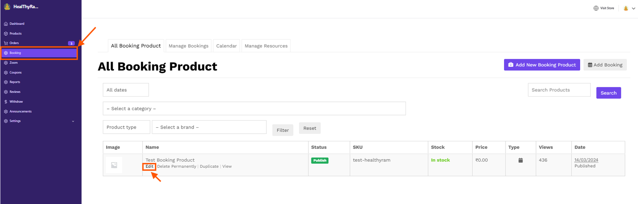Viewport: 638px width, 204px height.
Task: Click the product image placeholder thumbnail
Action: pos(114,165)
